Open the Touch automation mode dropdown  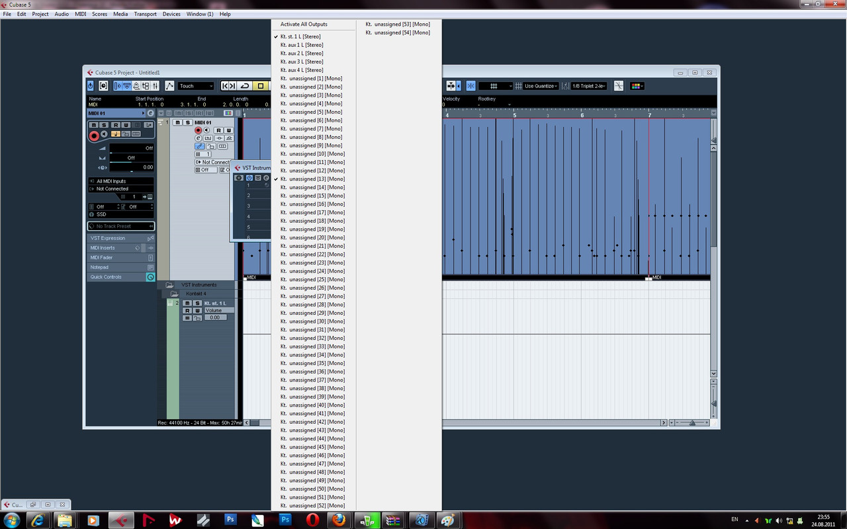pos(197,86)
